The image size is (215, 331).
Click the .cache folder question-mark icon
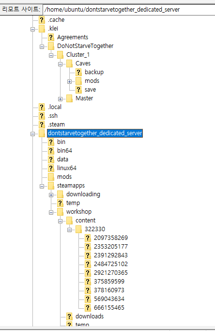click(42, 20)
